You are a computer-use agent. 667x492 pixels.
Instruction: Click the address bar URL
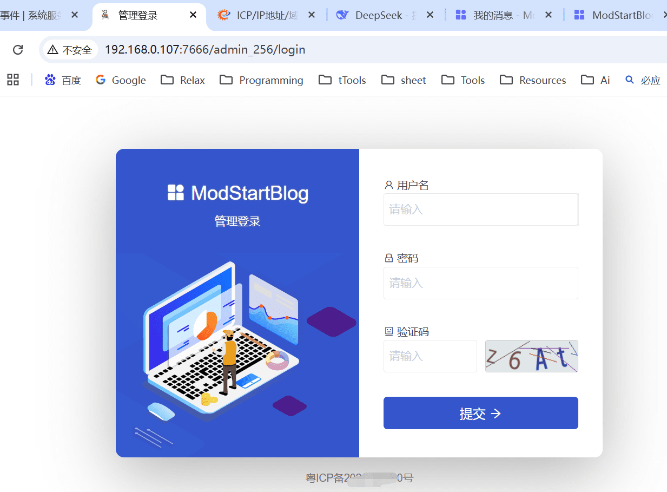pos(205,50)
